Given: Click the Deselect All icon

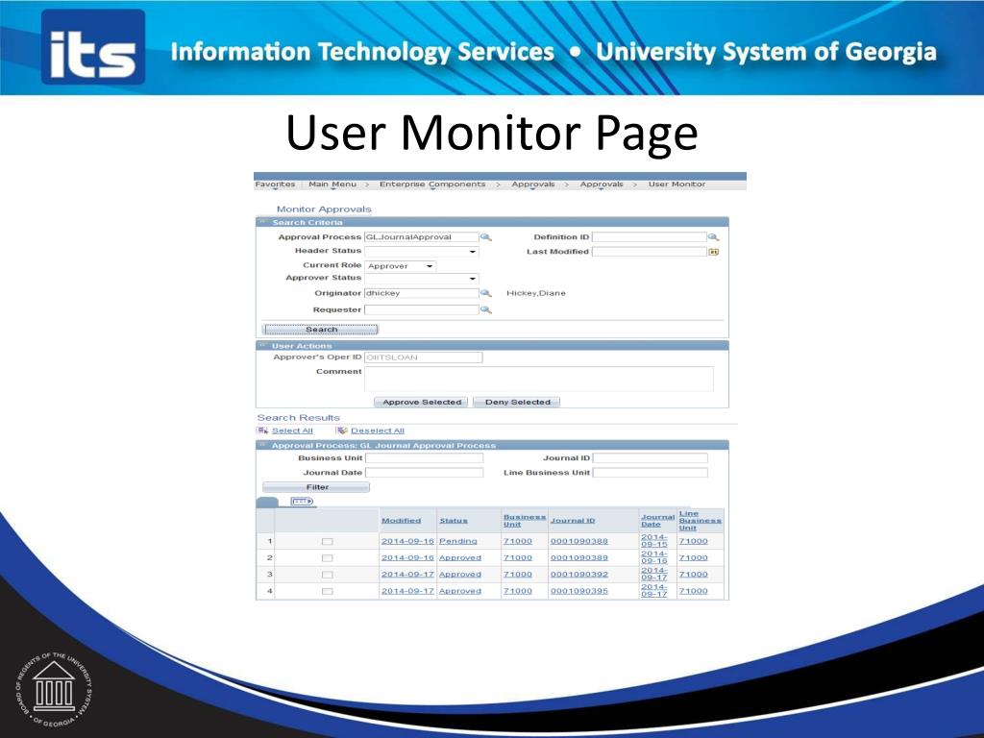Looking at the screenshot, I should tap(341, 430).
